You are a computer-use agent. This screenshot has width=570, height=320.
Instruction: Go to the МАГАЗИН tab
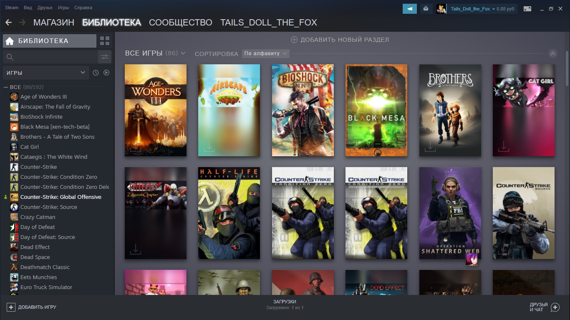pos(54,22)
